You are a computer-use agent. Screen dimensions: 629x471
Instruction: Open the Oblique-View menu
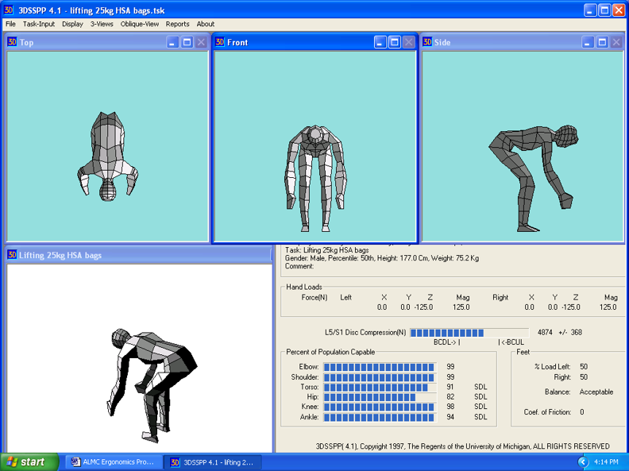coord(140,24)
